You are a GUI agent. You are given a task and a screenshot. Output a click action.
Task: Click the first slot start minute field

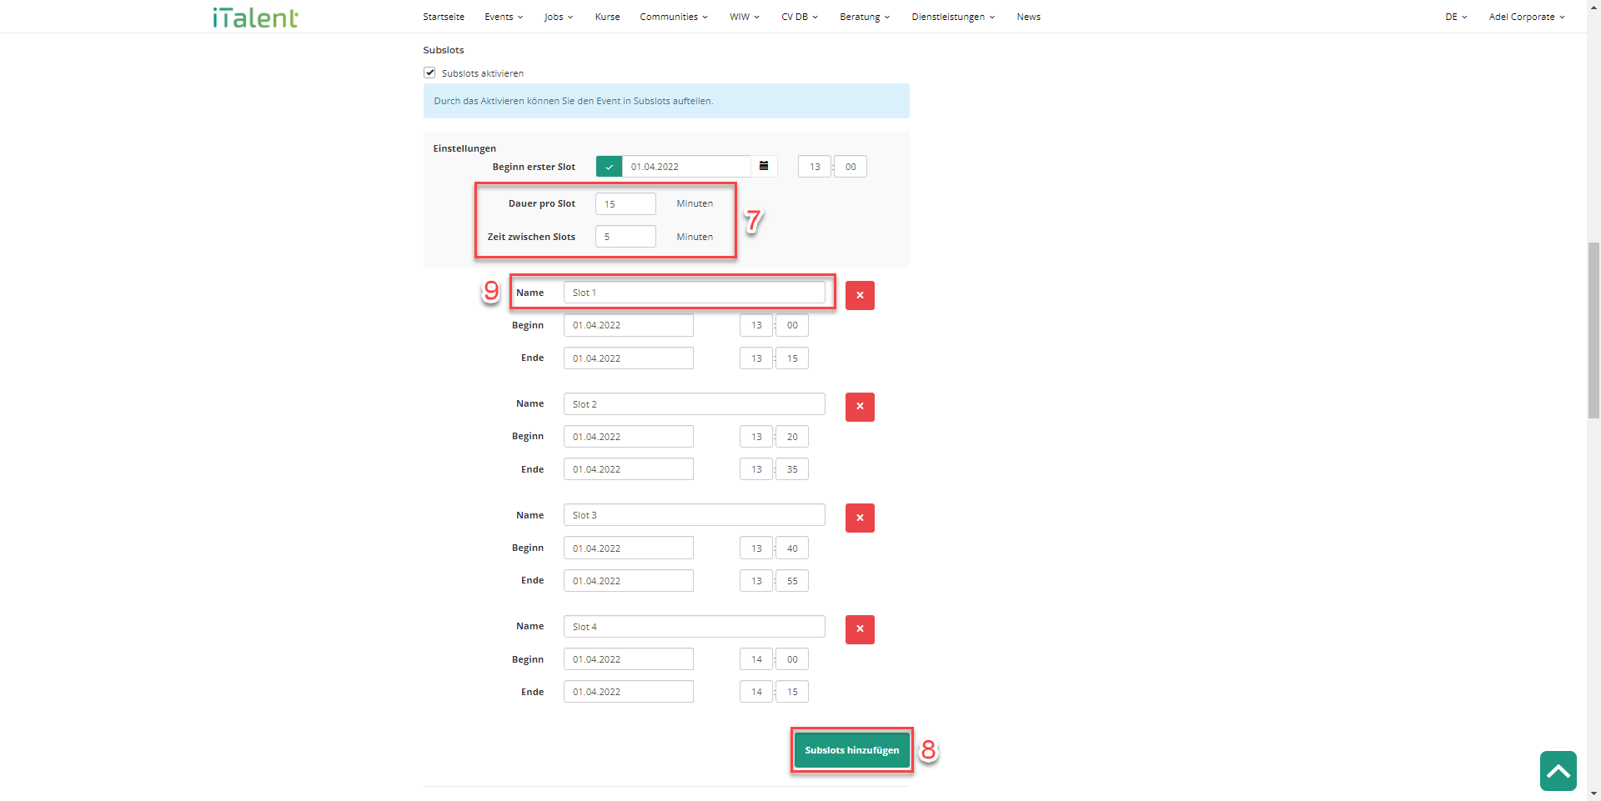coord(851,167)
